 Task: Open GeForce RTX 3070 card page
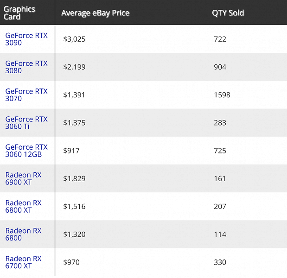[x=26, y=95]
